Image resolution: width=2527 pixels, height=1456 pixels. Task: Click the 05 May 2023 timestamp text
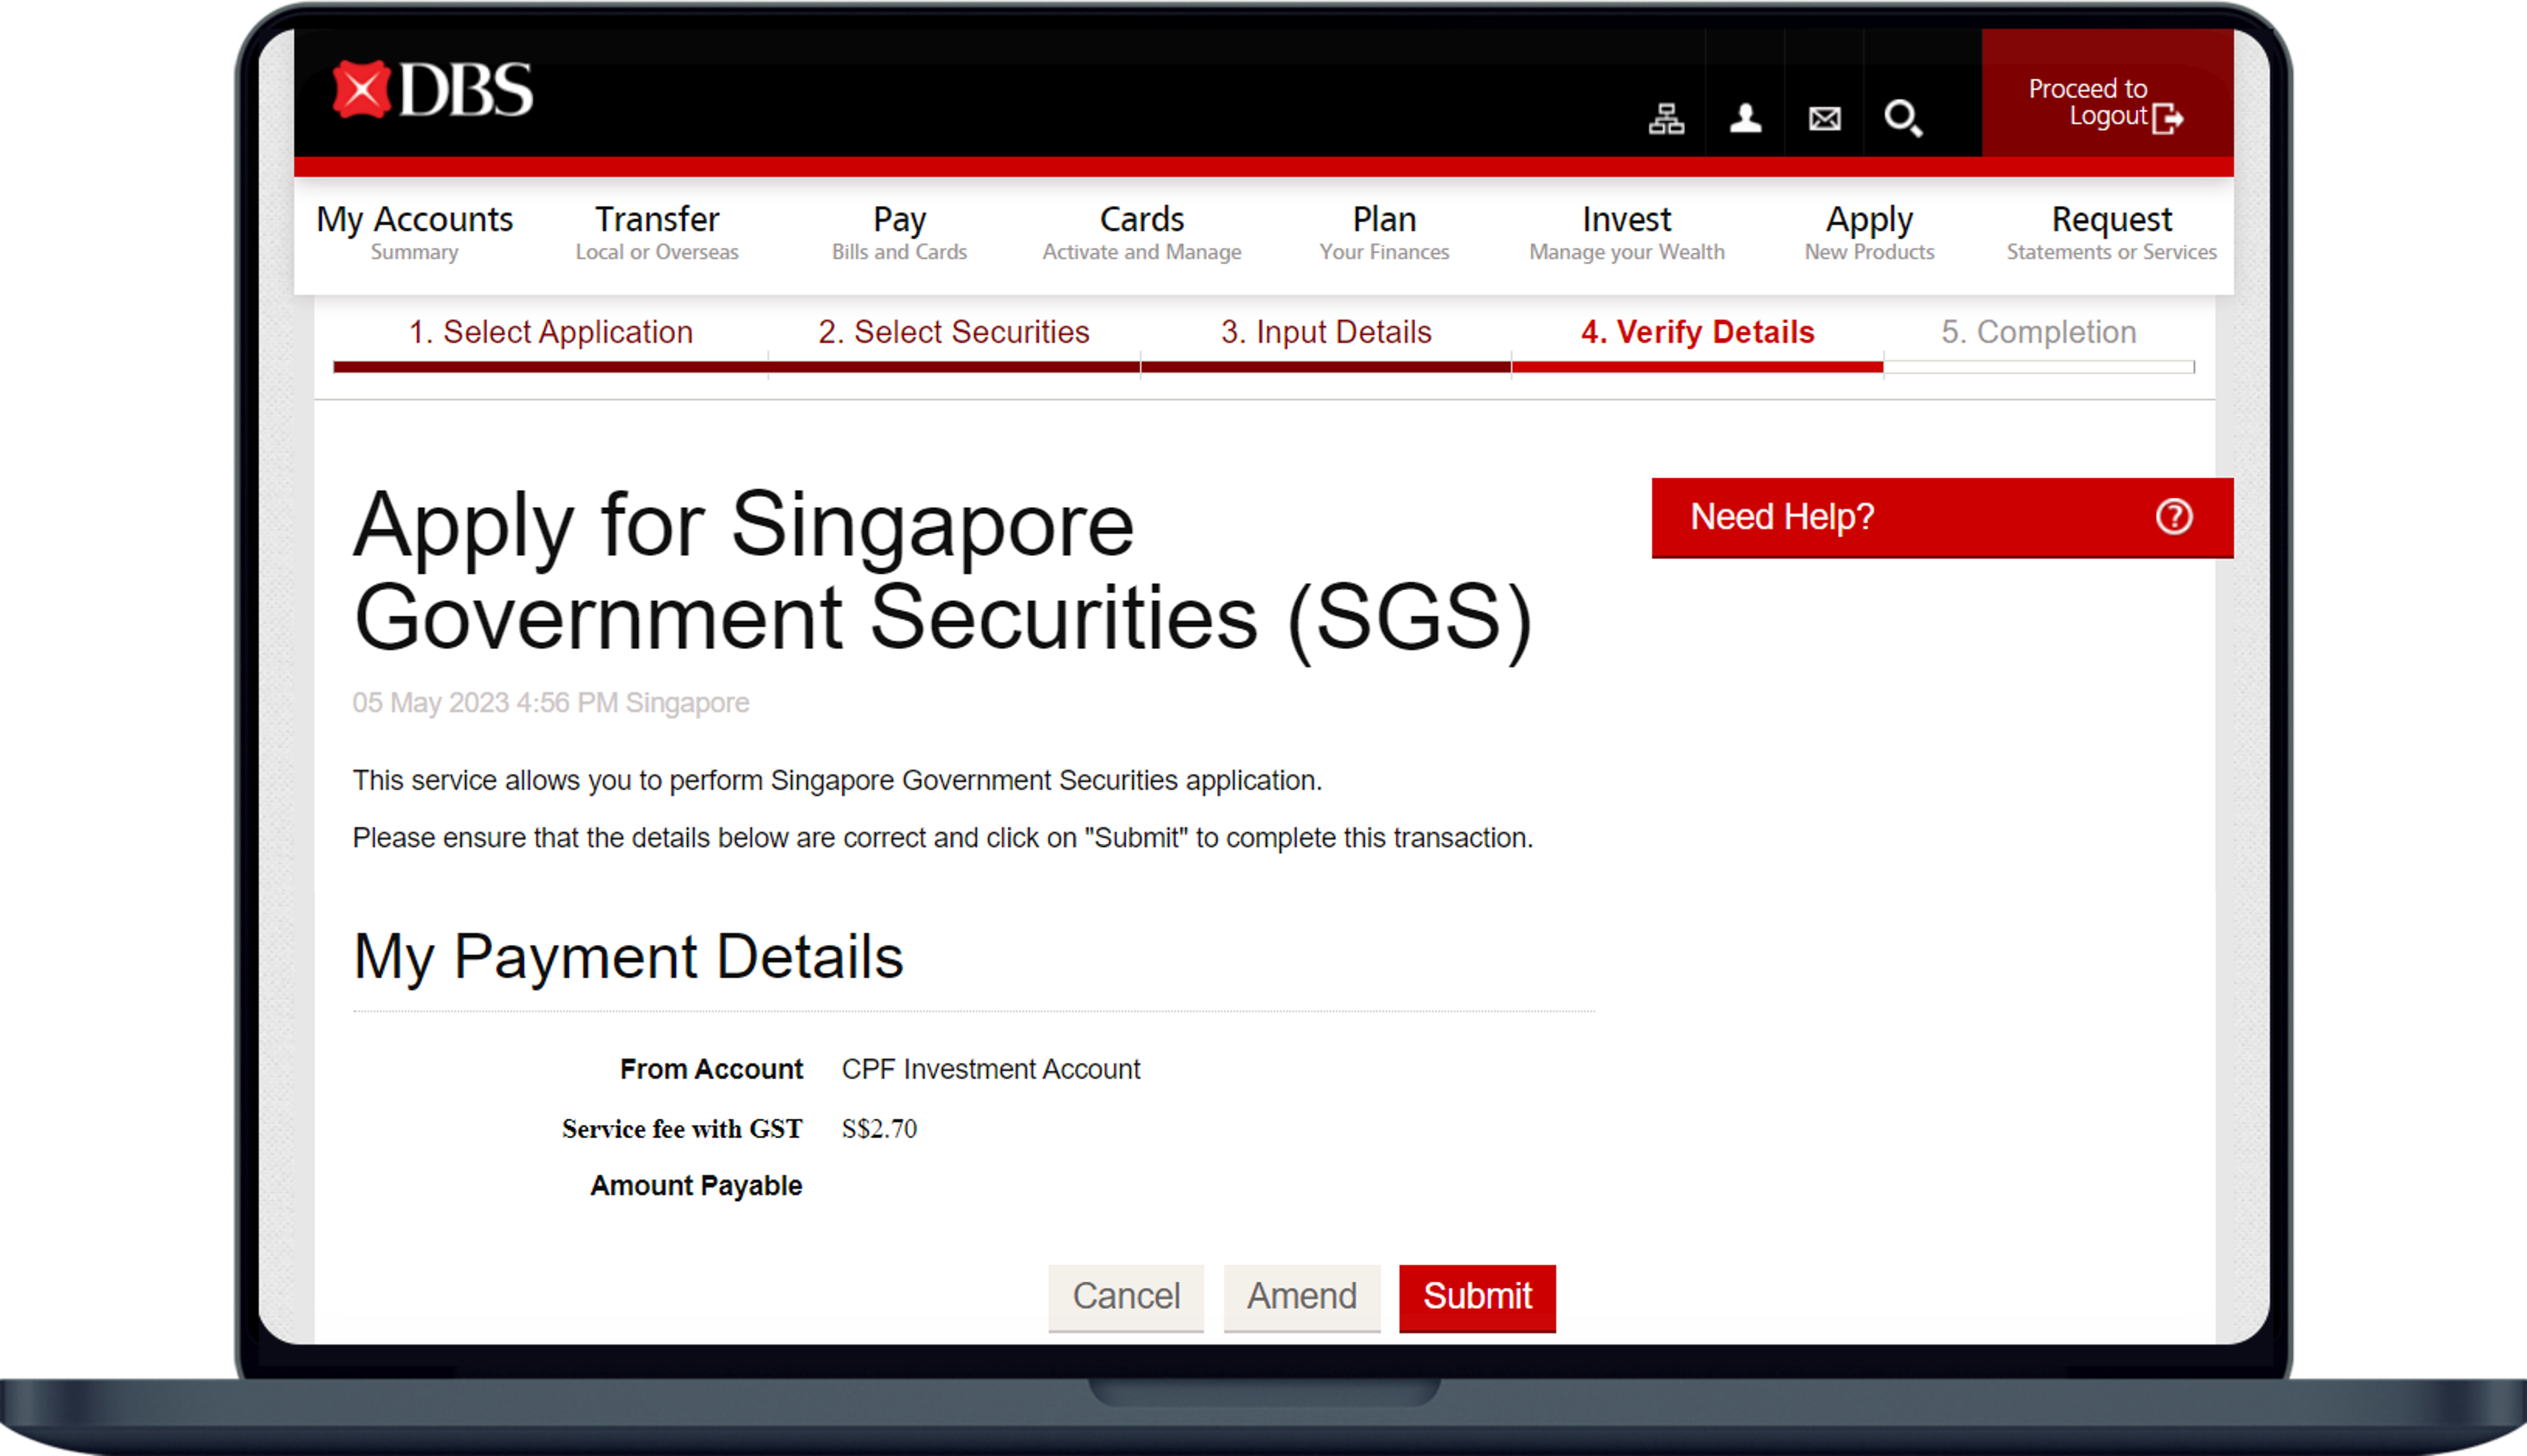coord(551,703)
